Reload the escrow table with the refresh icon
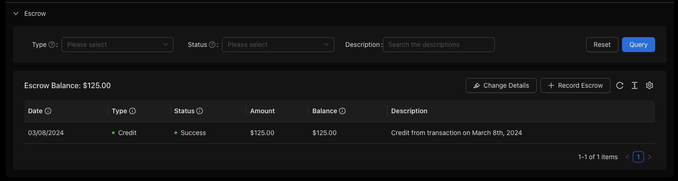This screenshot has height=181, width=678. click(620, 85)
